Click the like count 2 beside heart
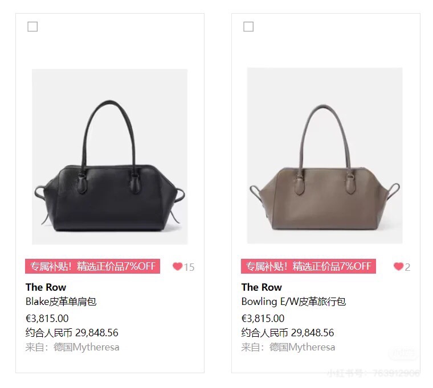 [x=407, y=267]
